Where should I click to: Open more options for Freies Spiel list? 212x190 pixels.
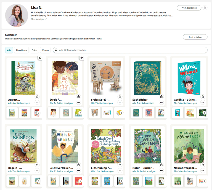(120, 102)
